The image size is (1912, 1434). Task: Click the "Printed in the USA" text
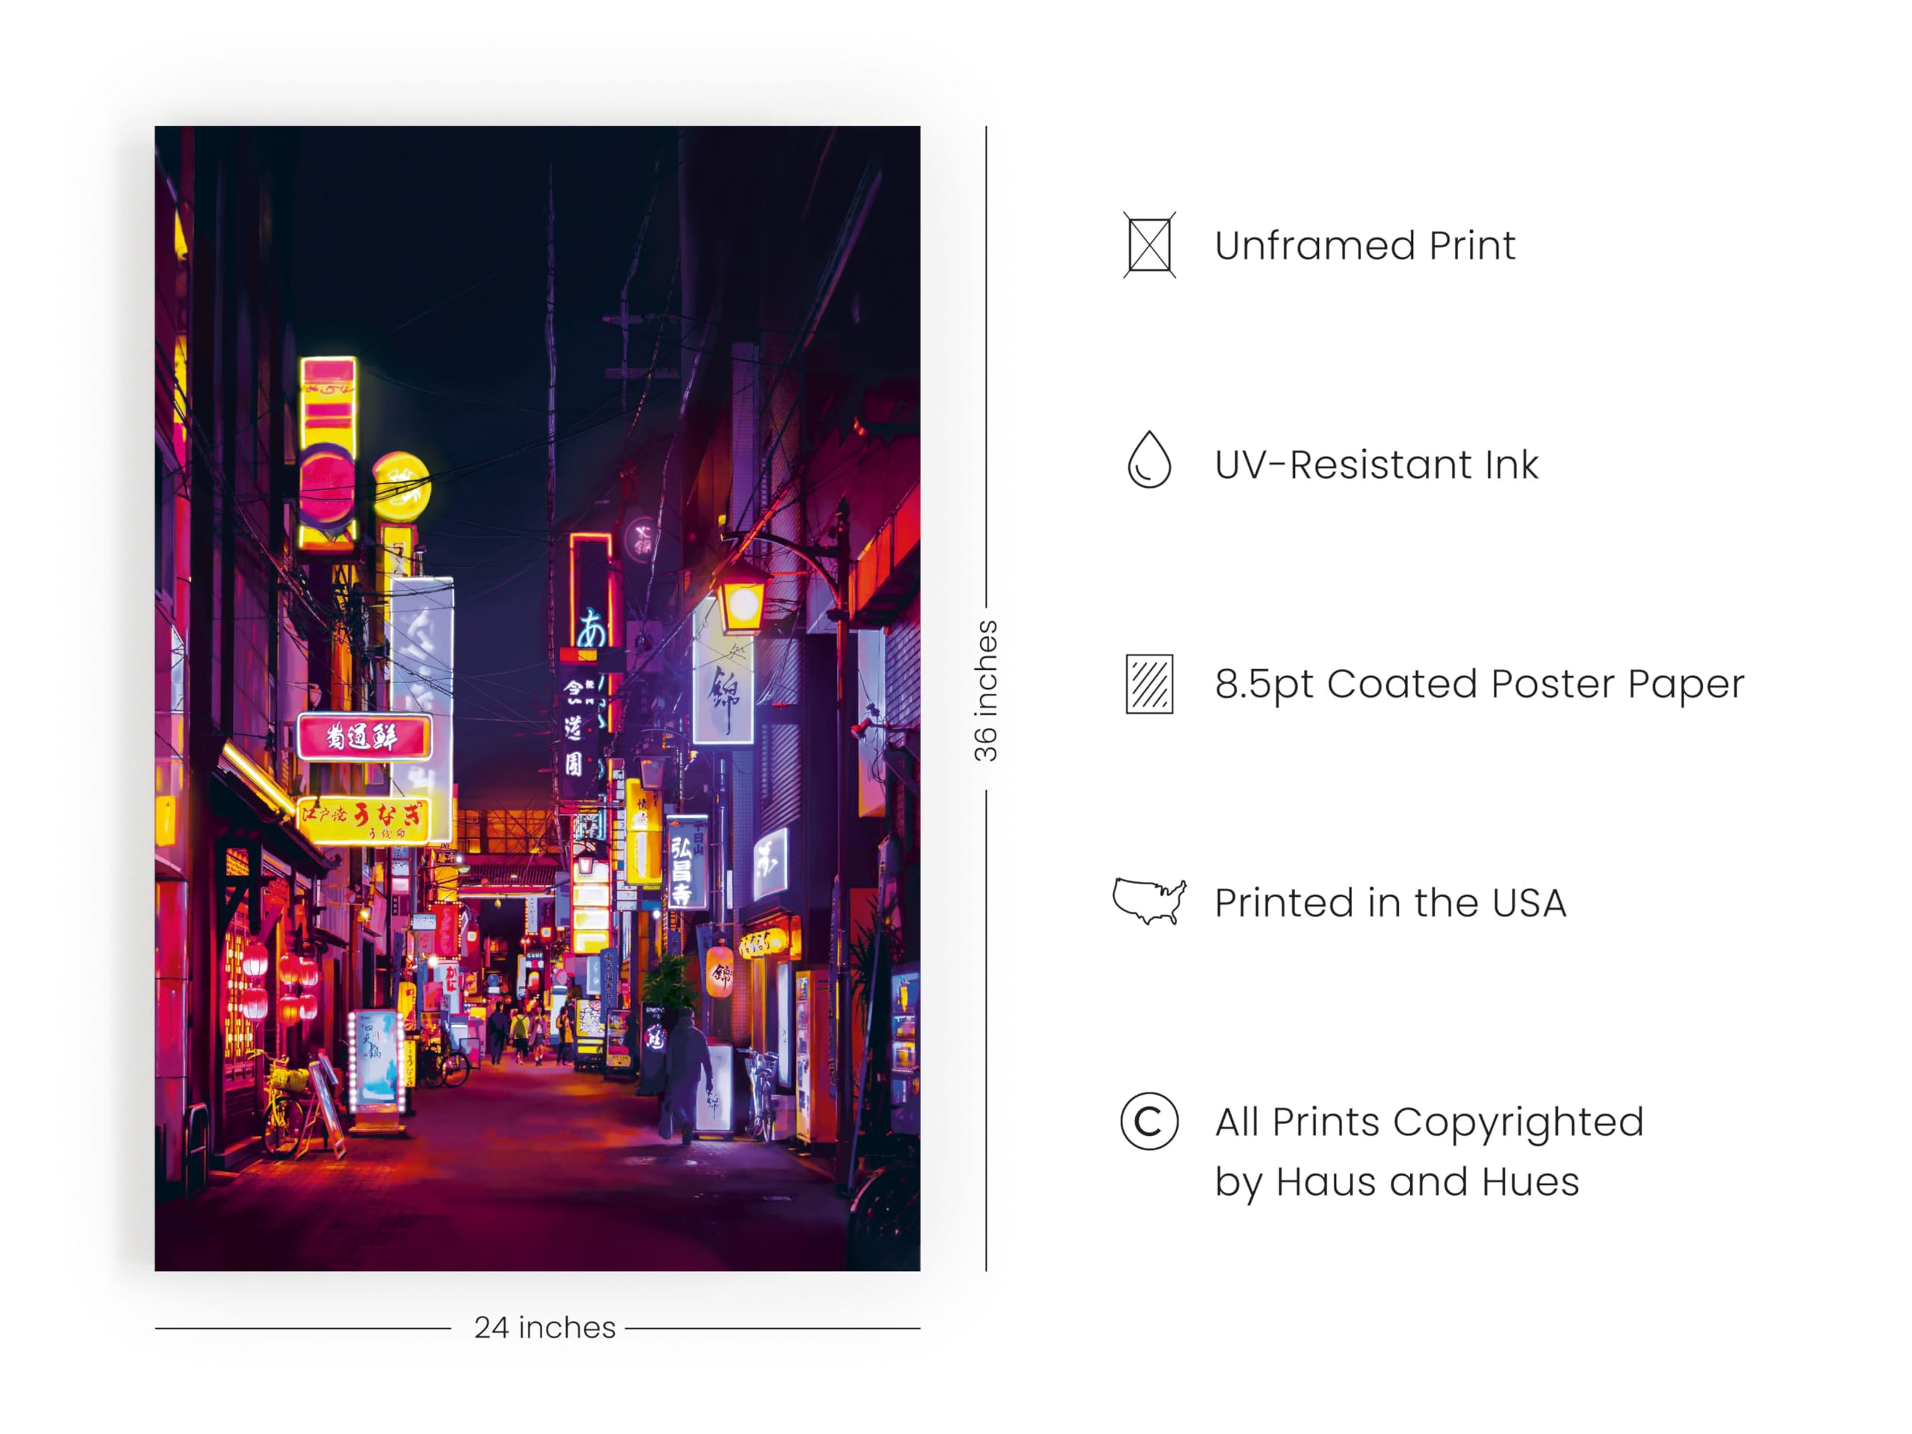pyautogui.click(x=1390, y=903)
